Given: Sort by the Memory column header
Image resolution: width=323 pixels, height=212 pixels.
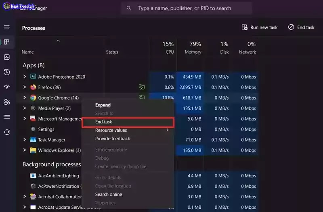Looking at the screenshot, I should click(193, 52).
